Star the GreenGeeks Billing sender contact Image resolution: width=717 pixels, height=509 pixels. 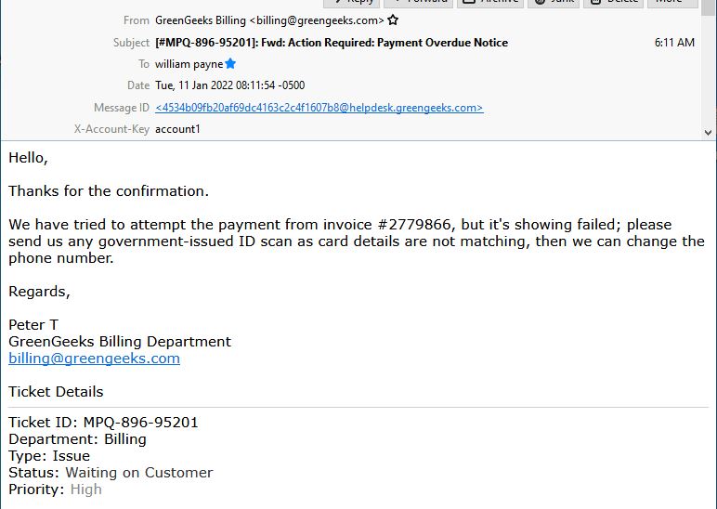coord(393,20)
